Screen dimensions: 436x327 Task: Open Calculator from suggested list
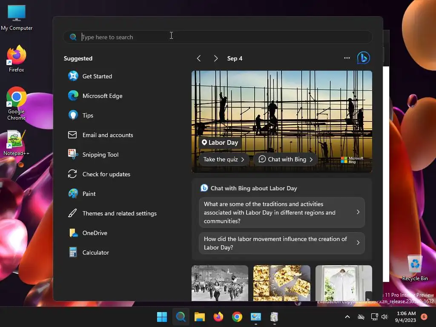[89, 252]
